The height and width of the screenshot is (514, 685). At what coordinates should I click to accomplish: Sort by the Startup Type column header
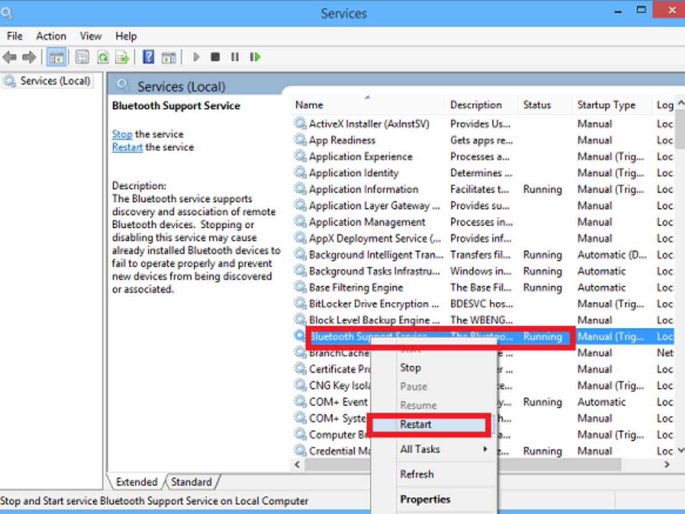(x=611, y=105)
